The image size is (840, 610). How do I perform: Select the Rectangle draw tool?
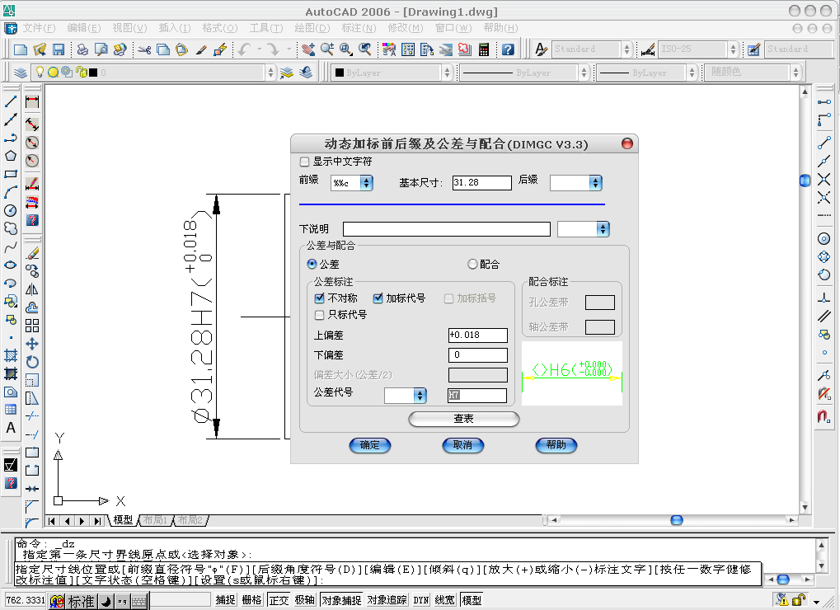pyautogui.click(x=10, y=174)
